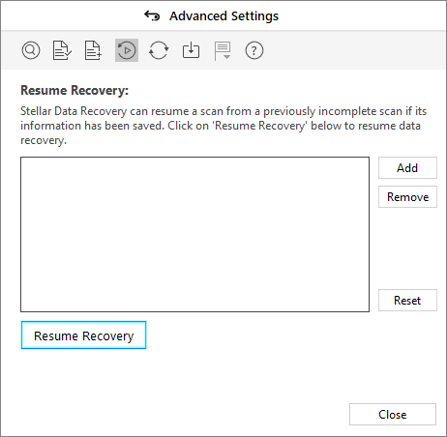
Task: Start the Resume Recovery button
Action: coord(83,335)
